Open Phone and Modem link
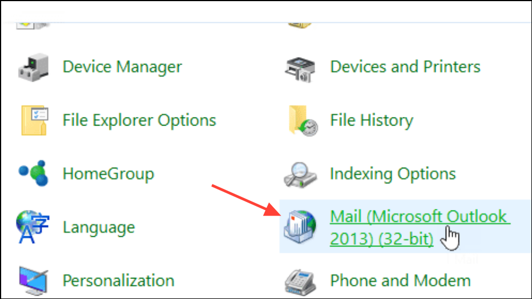This screenshot has height=299, width=532. pos(400,281)
